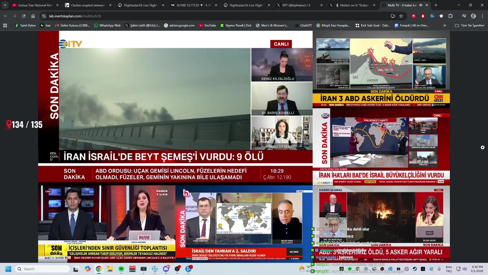Open the red circular extension icon
Screen dimensions: 488x275
414,16
